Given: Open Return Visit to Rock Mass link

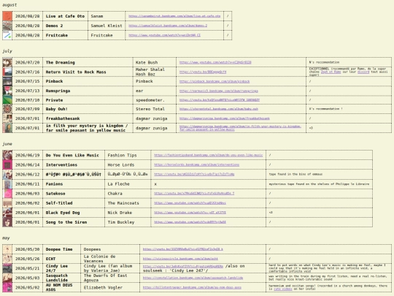Looking at the screenshot, I should 203,72.
